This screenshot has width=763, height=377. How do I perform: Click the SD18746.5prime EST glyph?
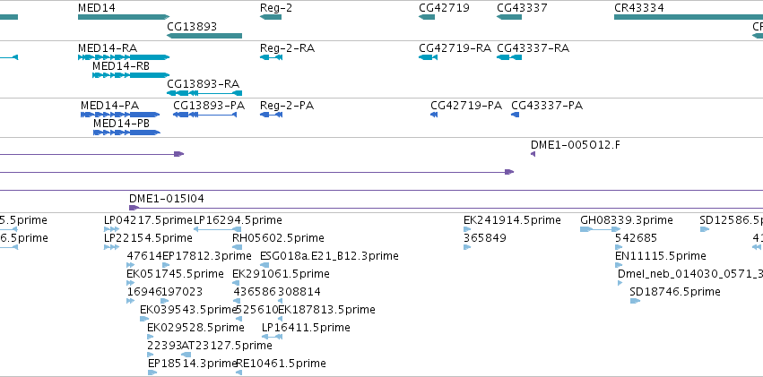pyautogui.click(x=635, y=301)
